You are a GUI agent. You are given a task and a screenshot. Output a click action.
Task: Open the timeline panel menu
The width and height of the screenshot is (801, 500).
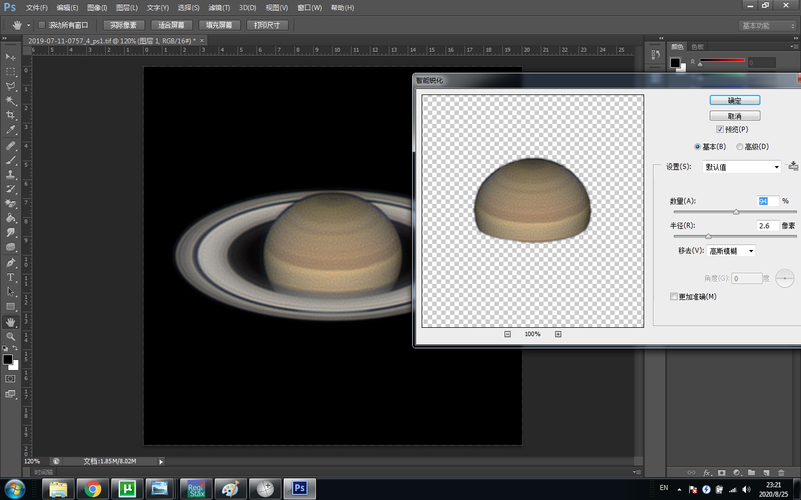[x=637, y=472]
